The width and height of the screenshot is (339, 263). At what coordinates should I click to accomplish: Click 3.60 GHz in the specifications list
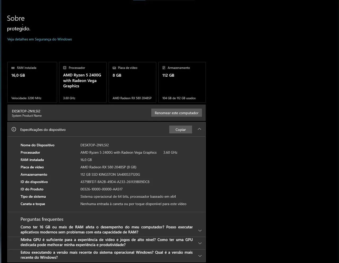coord(170,153)
